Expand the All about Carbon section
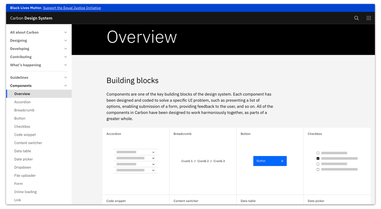 point(39,32)
